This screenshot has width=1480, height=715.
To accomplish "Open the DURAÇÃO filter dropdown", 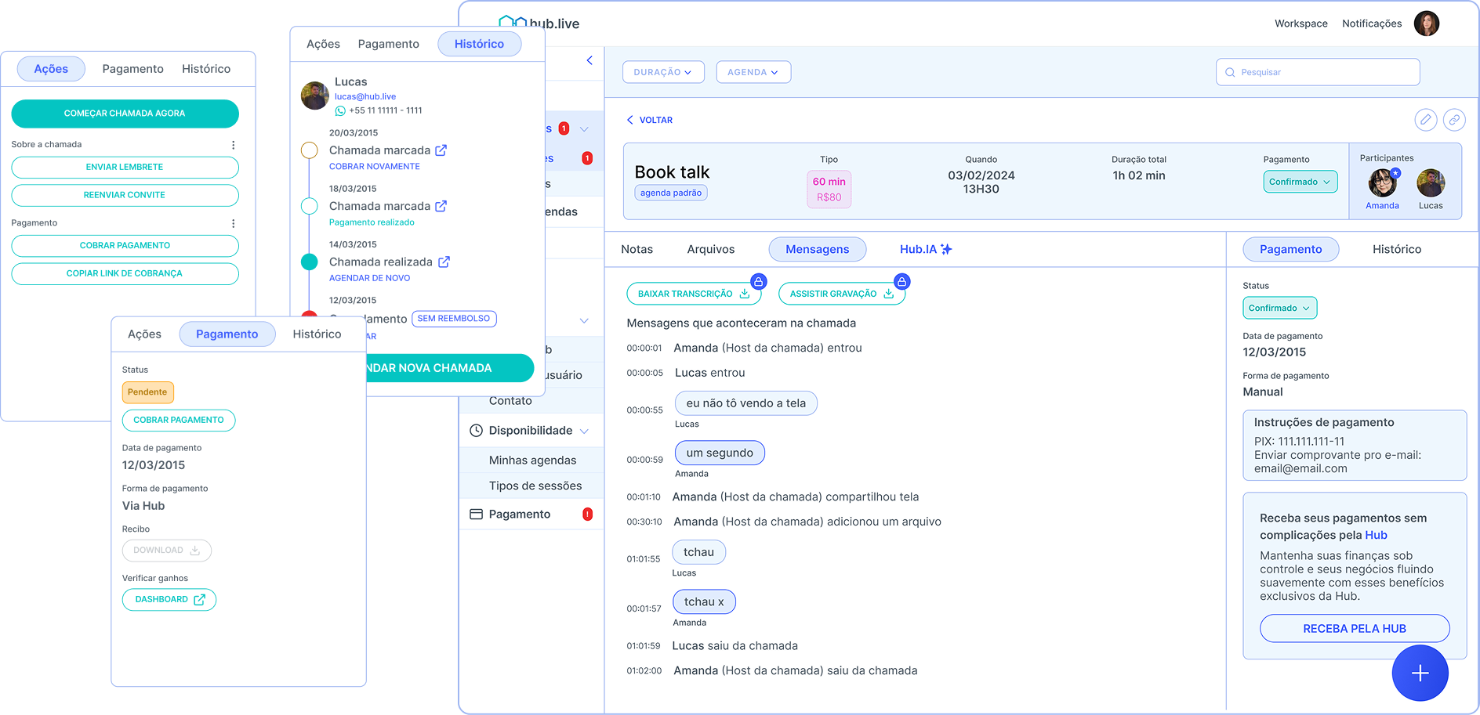I will 663,71.
